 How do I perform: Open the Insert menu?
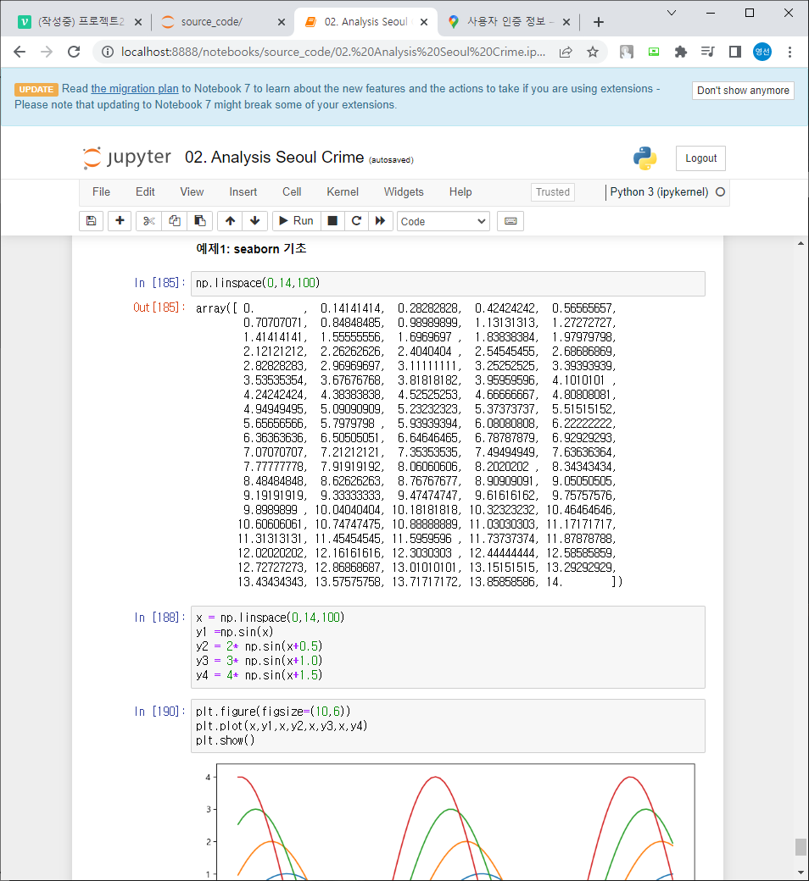(x=243, y=192)
